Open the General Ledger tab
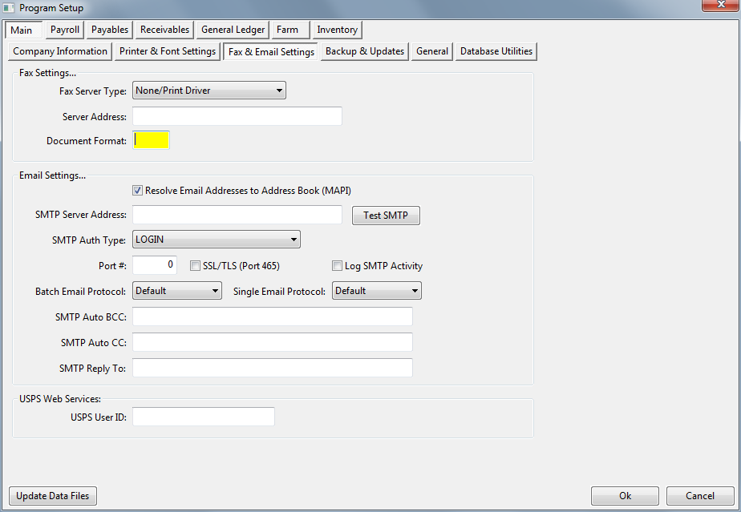Viewport: 741px width, 512px height. coord(233,30)
